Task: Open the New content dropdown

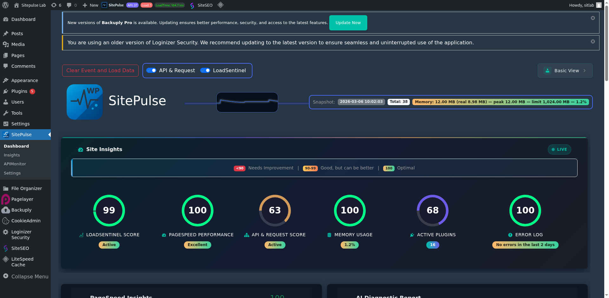Action: (x=90, y=5)
